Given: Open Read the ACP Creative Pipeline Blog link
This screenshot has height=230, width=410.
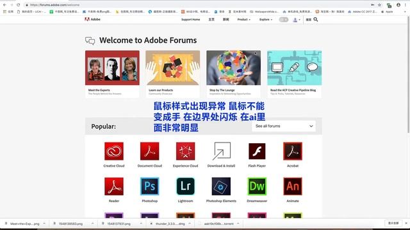Looking at the screenshot, I should (293, 90).
